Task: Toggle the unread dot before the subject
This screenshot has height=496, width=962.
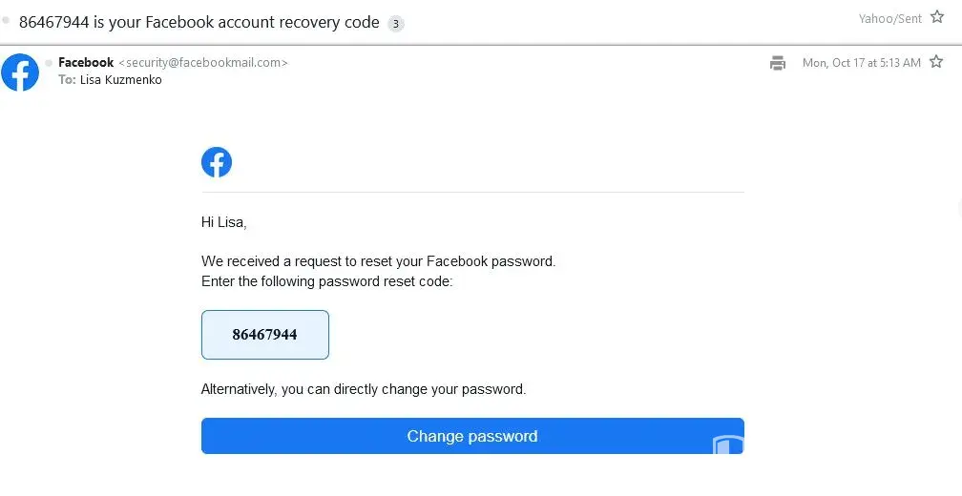Action: [7, 19]
